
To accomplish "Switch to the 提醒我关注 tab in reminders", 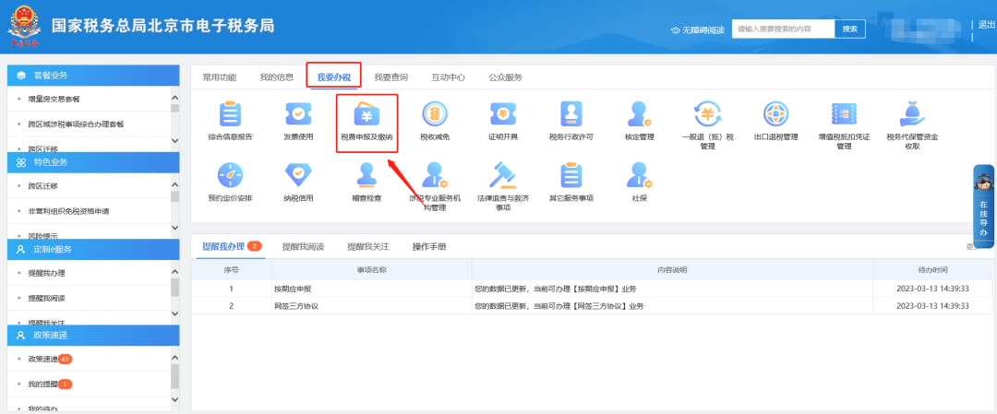I will coord(368,246).
